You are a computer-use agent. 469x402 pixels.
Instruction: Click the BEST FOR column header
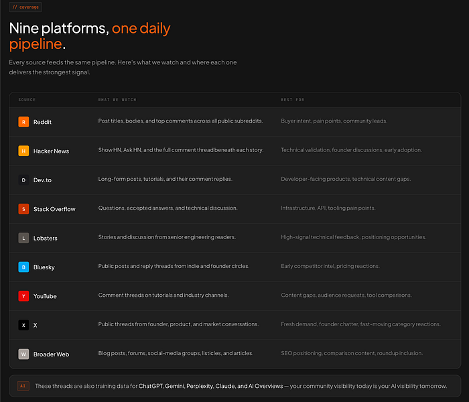tap(293, 100)
